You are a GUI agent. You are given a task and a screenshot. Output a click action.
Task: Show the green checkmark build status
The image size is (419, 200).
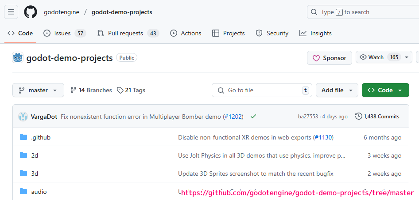tap(253, 117)
